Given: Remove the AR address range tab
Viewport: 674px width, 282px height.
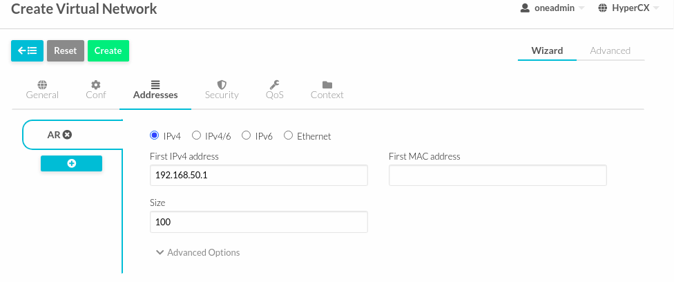Looking at the screenshot, I should (67, 135).
